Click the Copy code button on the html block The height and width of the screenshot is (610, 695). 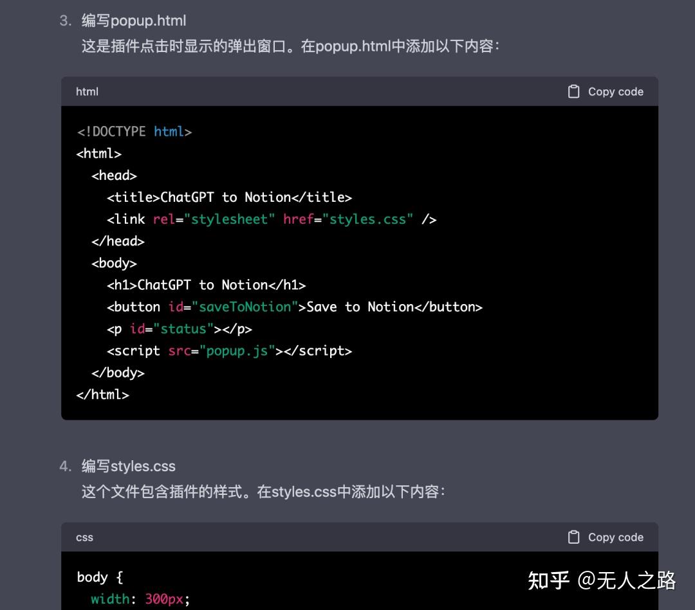tap(614, 91)
